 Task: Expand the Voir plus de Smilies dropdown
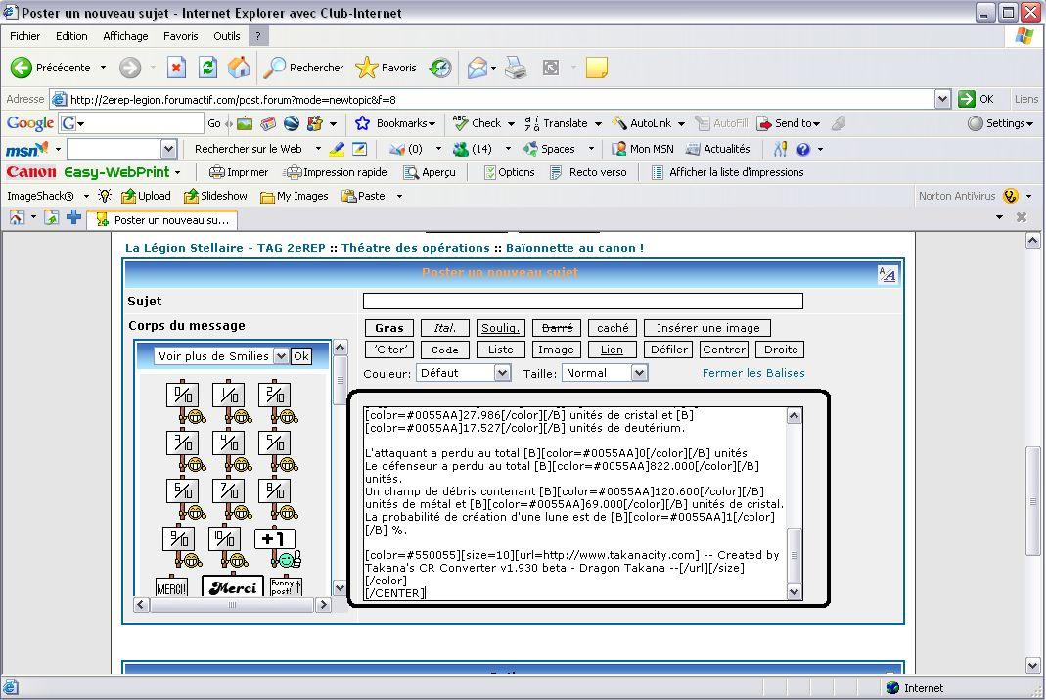point(281,356)
